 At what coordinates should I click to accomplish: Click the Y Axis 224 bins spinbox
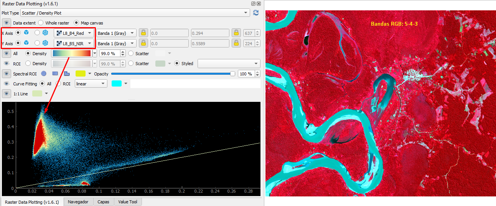coord(252,43)
